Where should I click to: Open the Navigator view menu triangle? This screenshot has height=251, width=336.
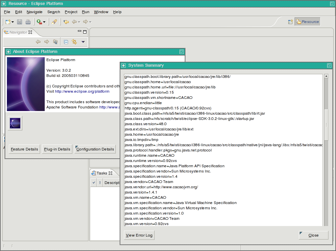[x=83, y=42]
